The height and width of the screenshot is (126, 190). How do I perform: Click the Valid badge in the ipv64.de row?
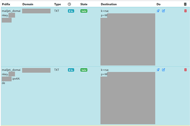(x=84, y=70)
